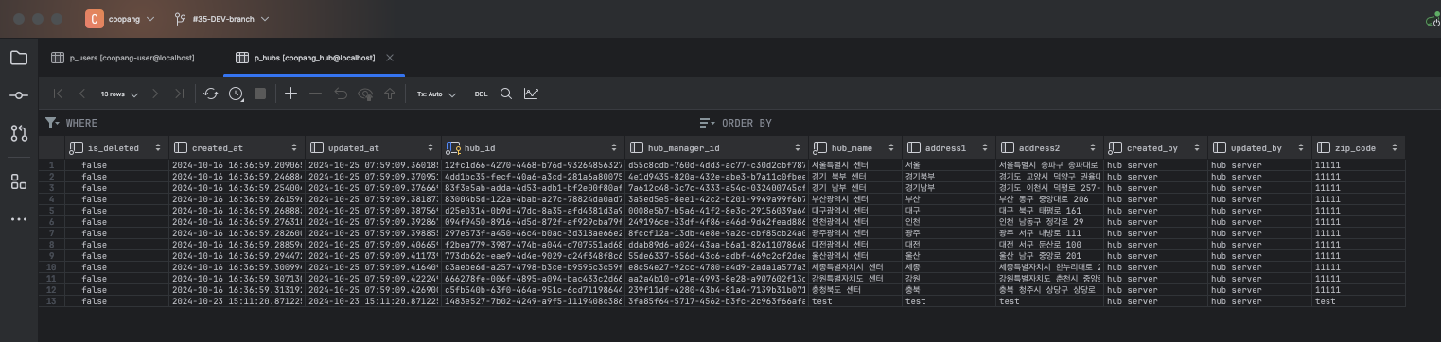Open the filter icon next to WHERE
This screenshot has height=342, width=1441.
tap(52, 123)
